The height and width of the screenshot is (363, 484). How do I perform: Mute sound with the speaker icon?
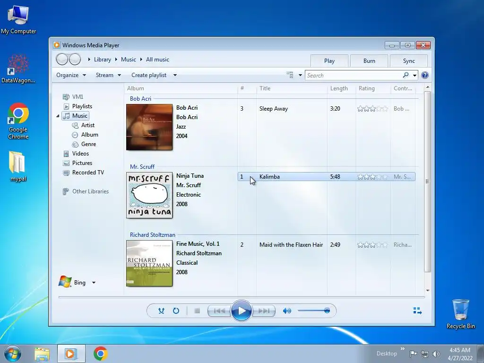[x=287, y=311]
